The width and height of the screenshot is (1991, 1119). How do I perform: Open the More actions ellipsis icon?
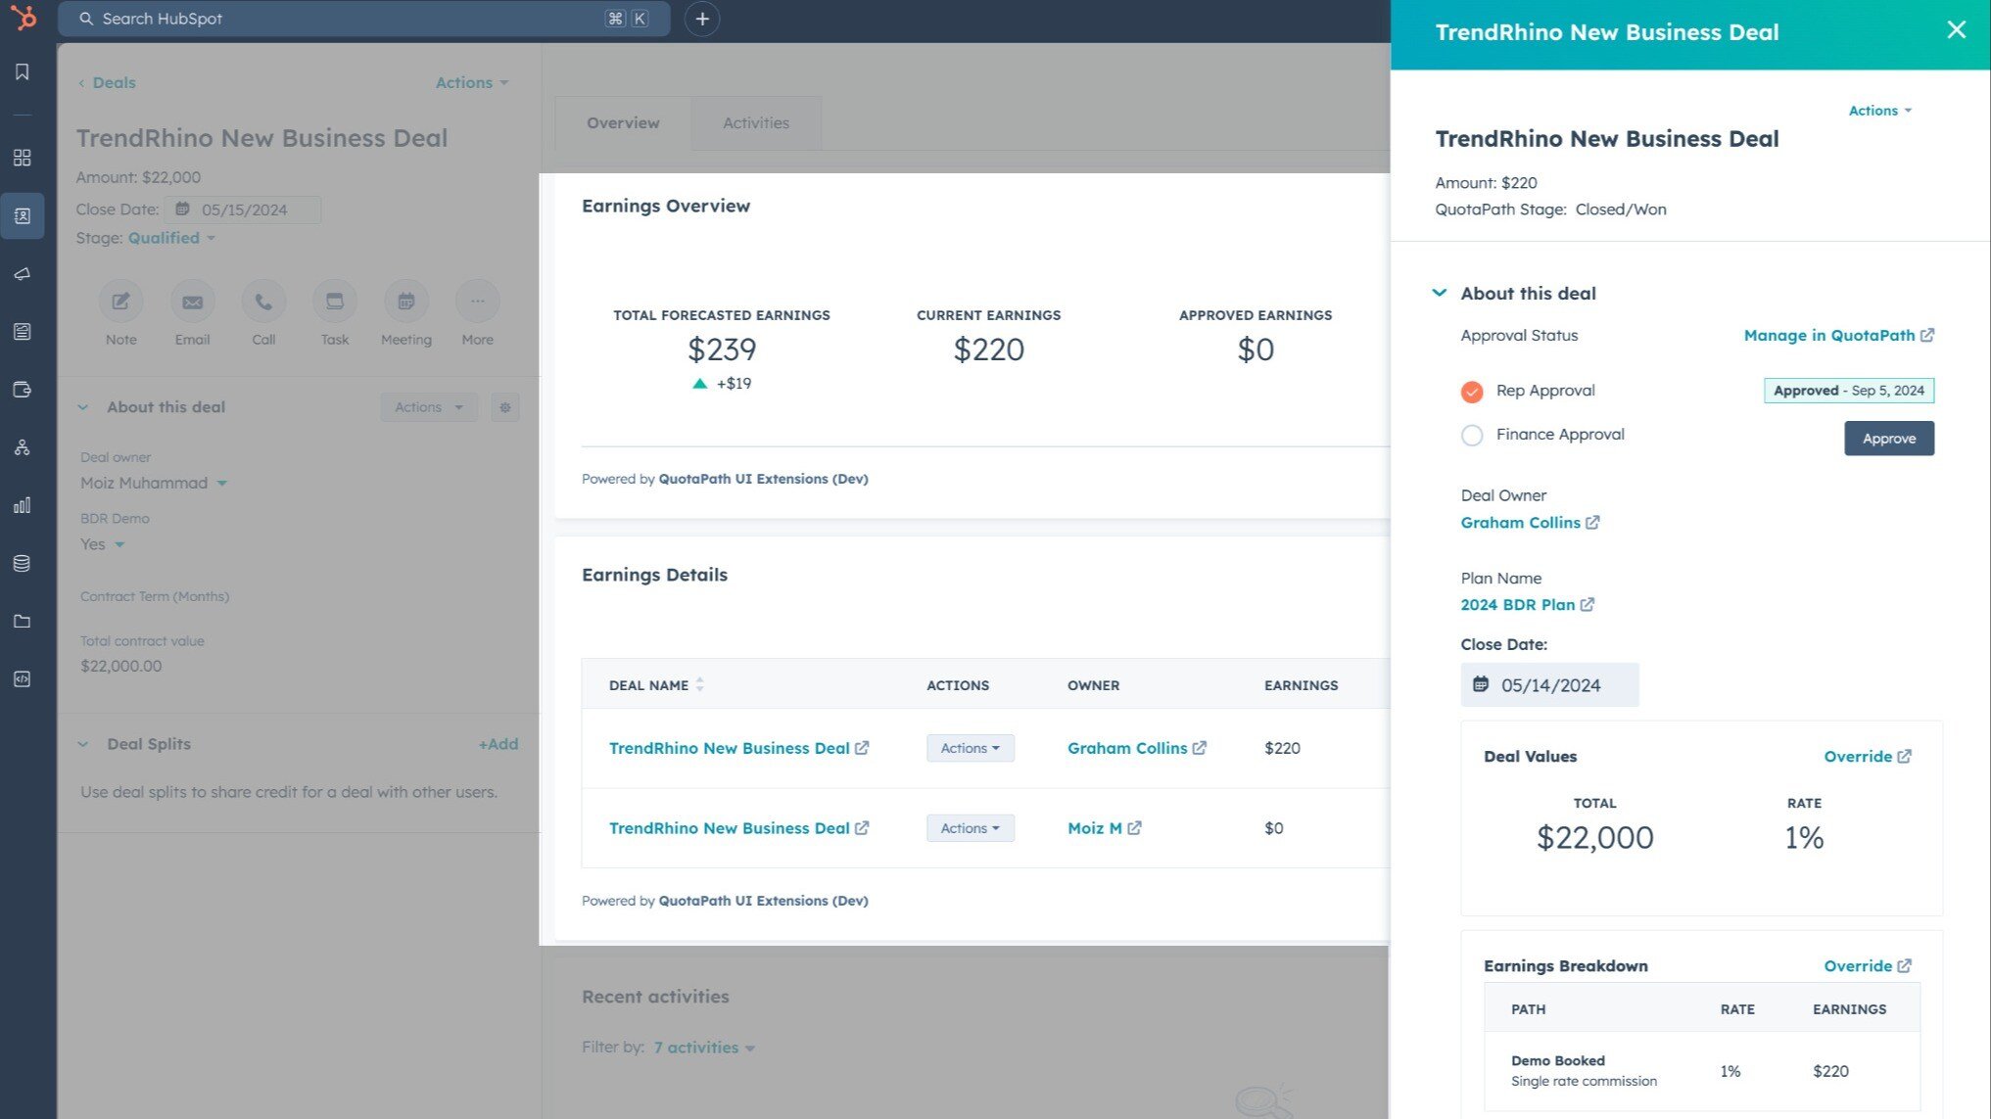(477, 302)
